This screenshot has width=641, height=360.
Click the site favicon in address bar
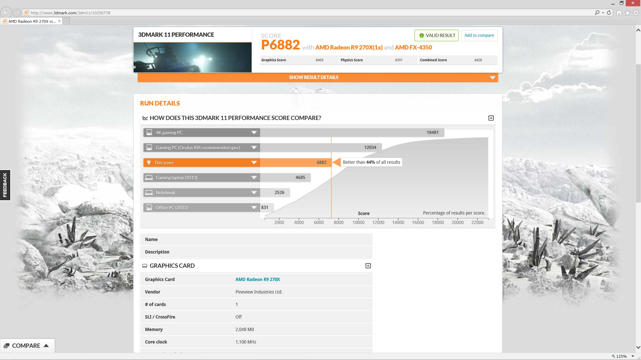(x=26, y=12)
